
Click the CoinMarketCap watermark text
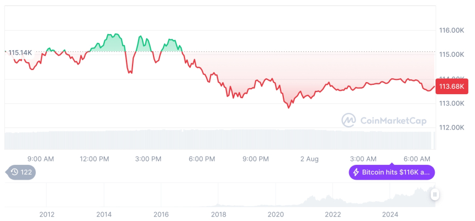(x=393, y=121)
